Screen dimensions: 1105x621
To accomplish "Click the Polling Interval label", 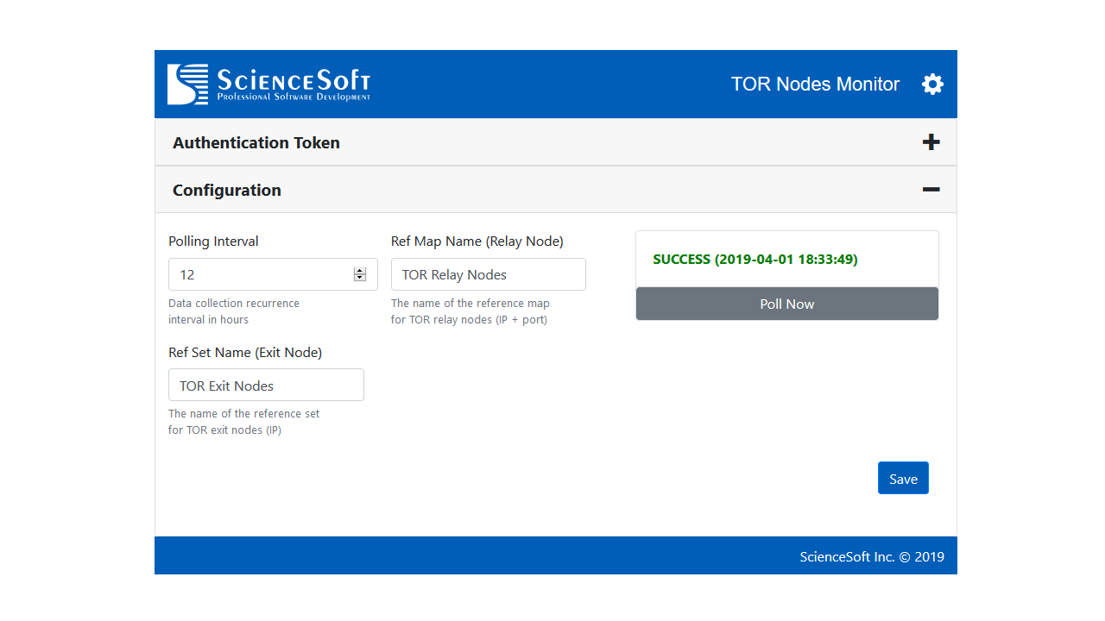I will point(213,241).
